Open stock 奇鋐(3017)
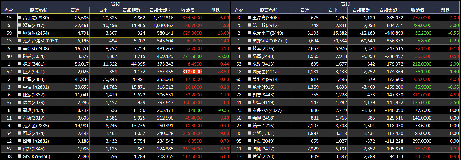Screen dimensions: 461x160 (x=33, y=118)
